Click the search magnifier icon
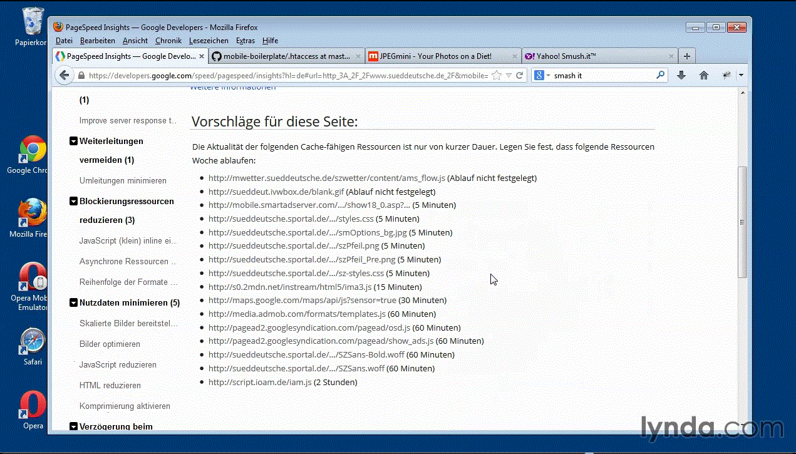Screen dimensions: 796x454 pos(660,75)
